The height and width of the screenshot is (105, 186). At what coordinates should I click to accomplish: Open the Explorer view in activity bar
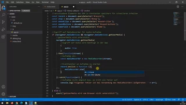[x=3, y=8]
